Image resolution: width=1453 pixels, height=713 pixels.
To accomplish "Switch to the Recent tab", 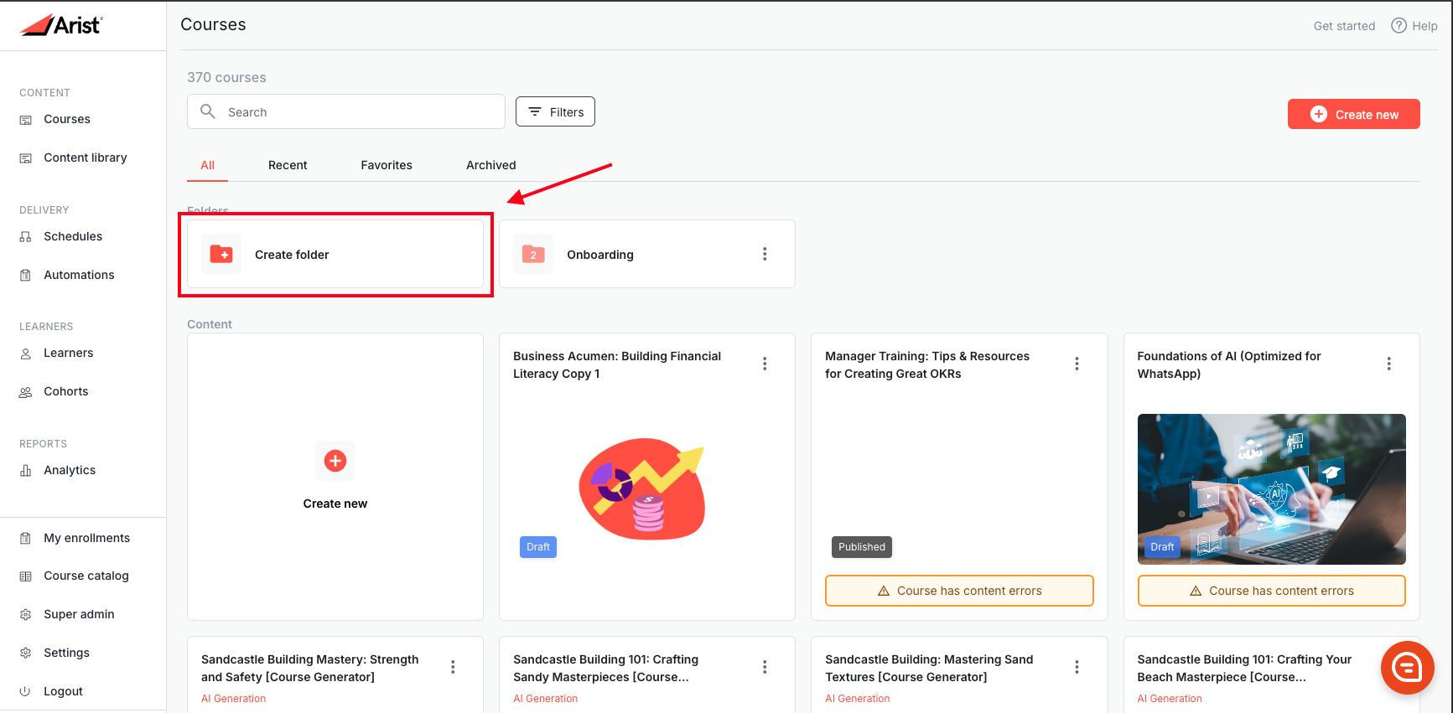I will point(288,165).
